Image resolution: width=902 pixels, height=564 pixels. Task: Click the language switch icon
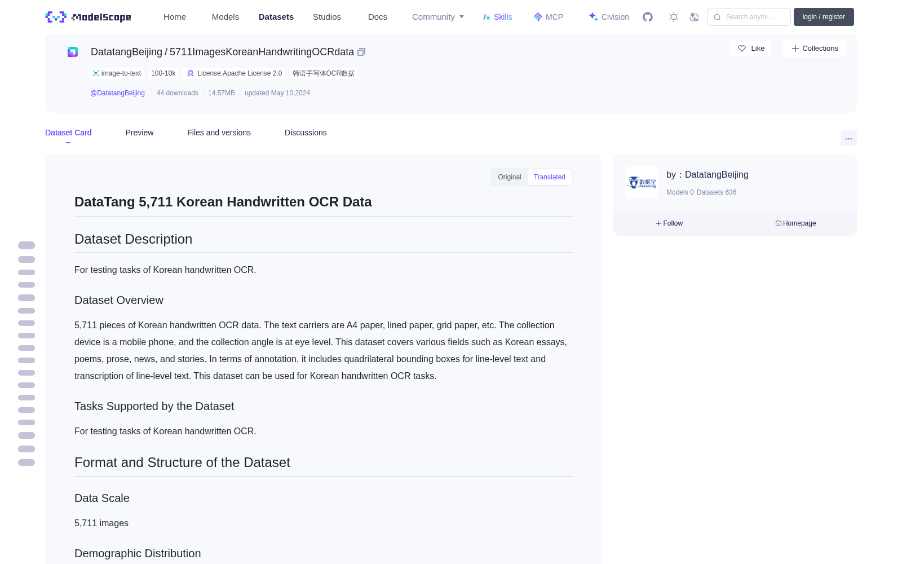pyautogui.click(x=694, y=17)
